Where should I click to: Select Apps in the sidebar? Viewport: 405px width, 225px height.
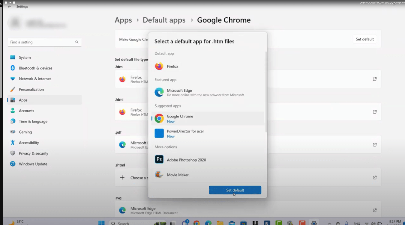coord(44,100)
